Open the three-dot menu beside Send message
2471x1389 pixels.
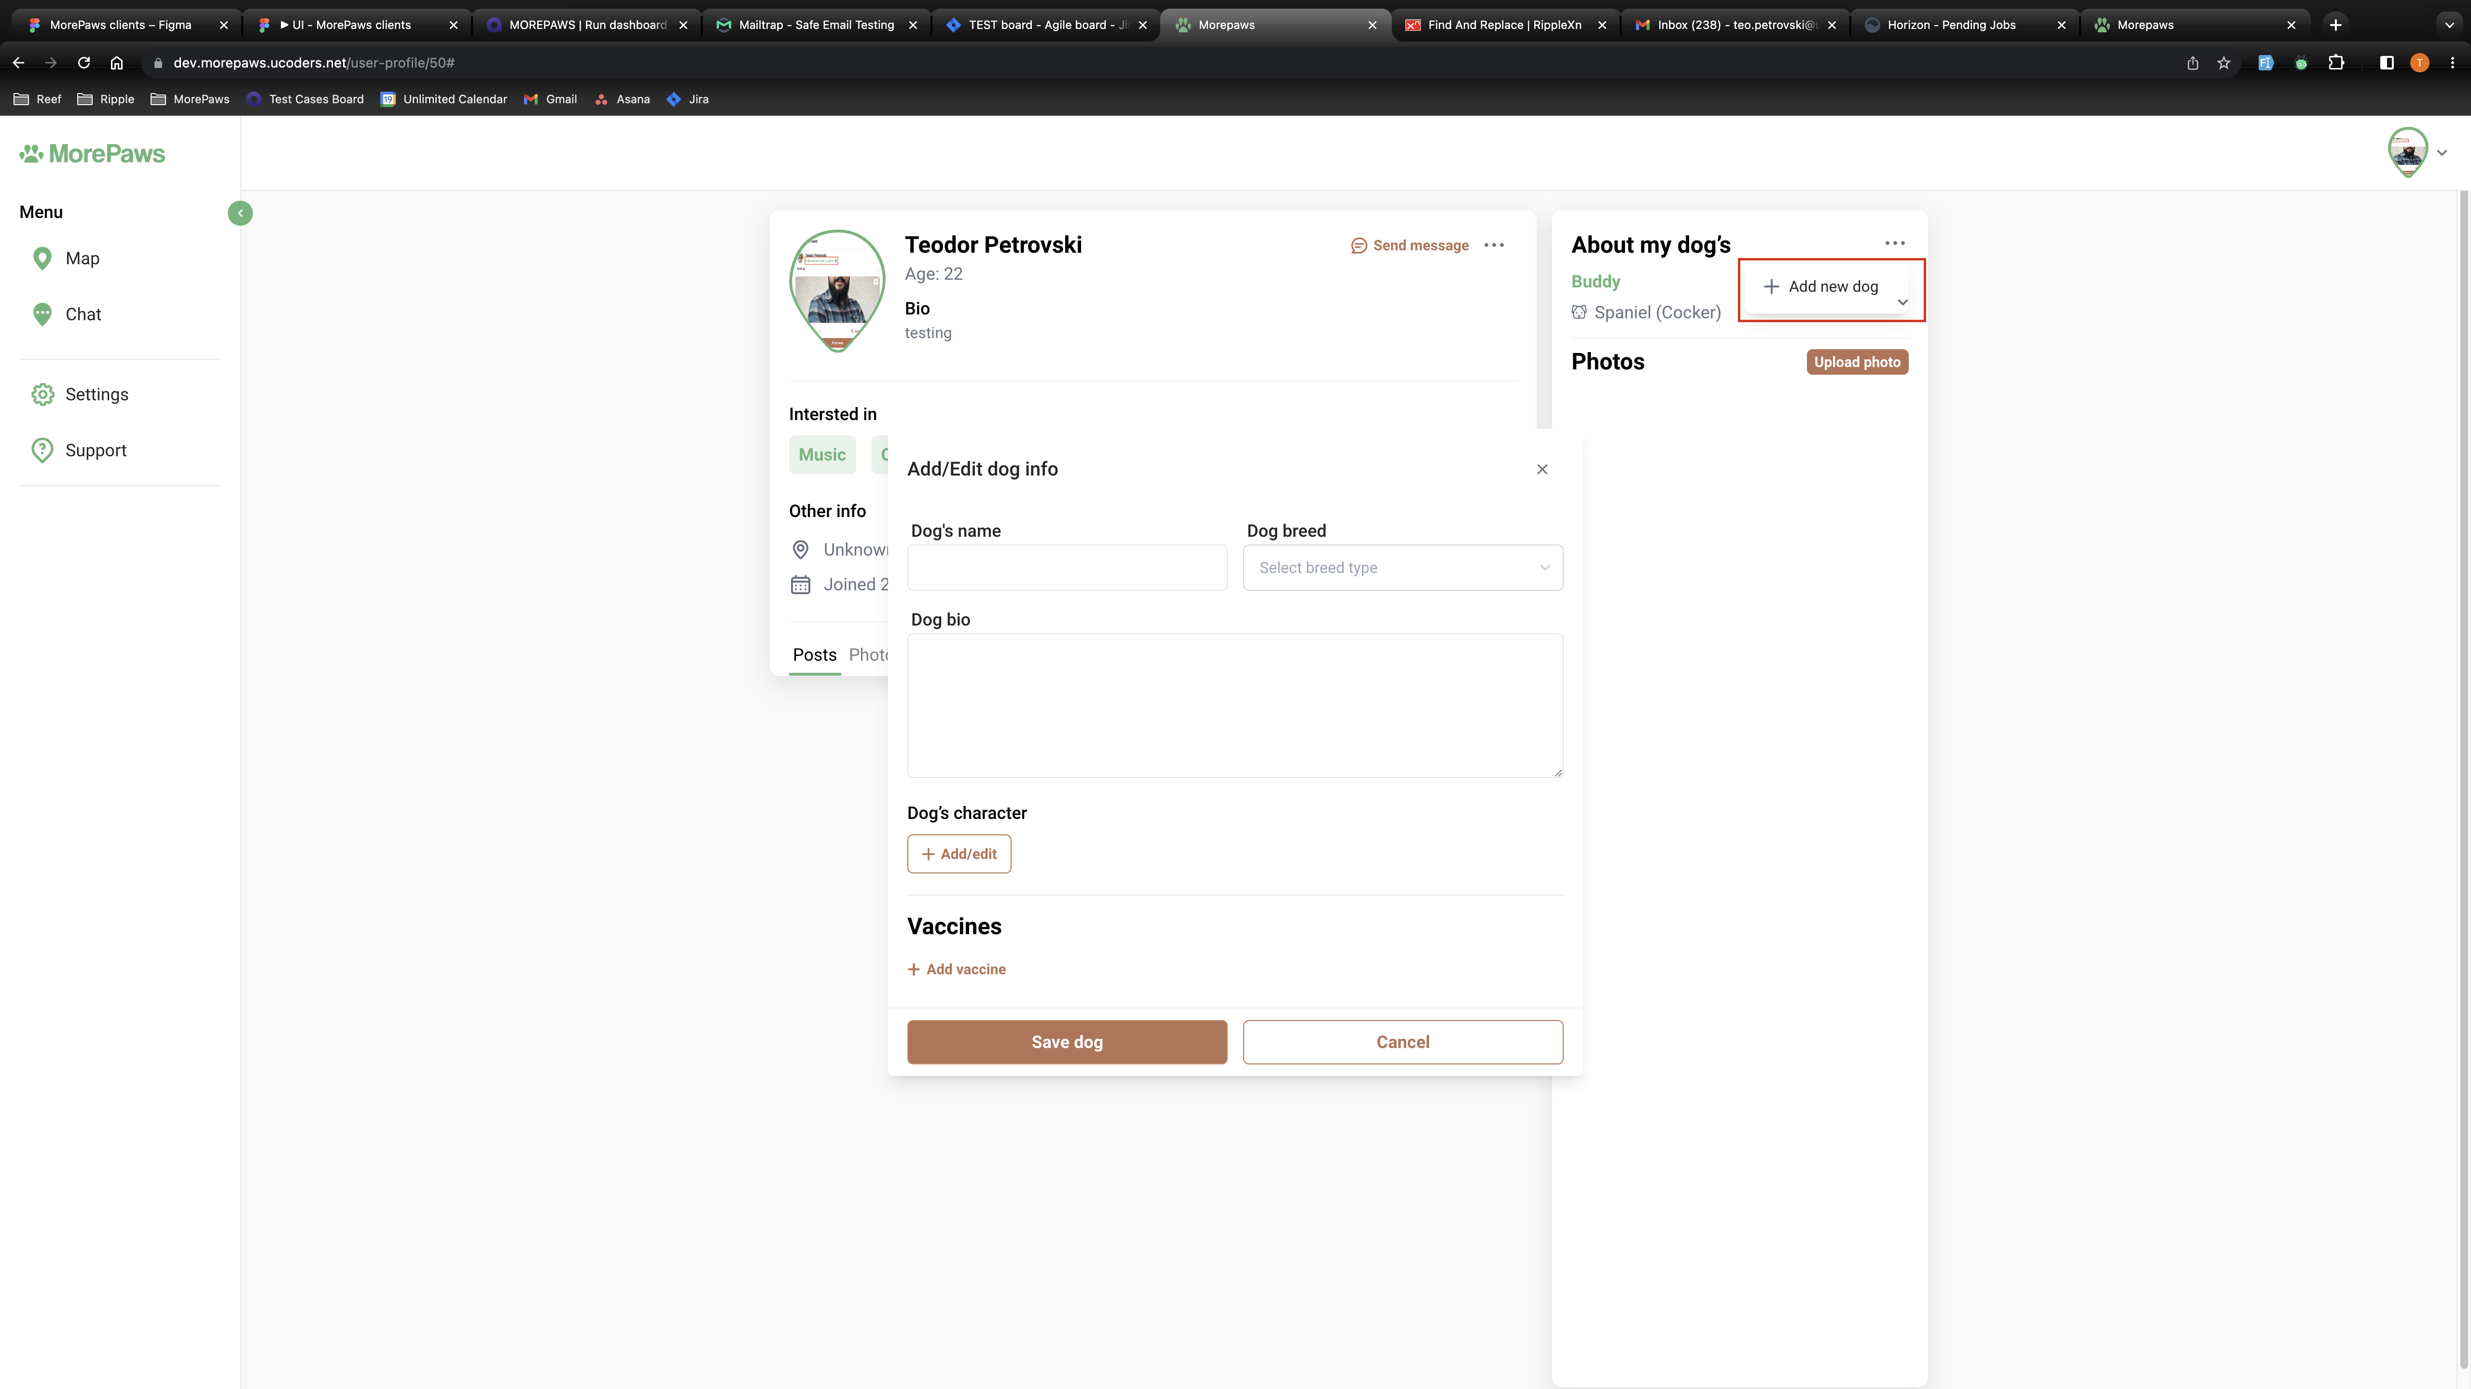[x=1494, y=245]
